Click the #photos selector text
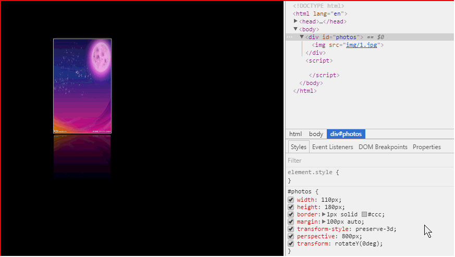This screenshot has width=455, height=257. point(300,191)
